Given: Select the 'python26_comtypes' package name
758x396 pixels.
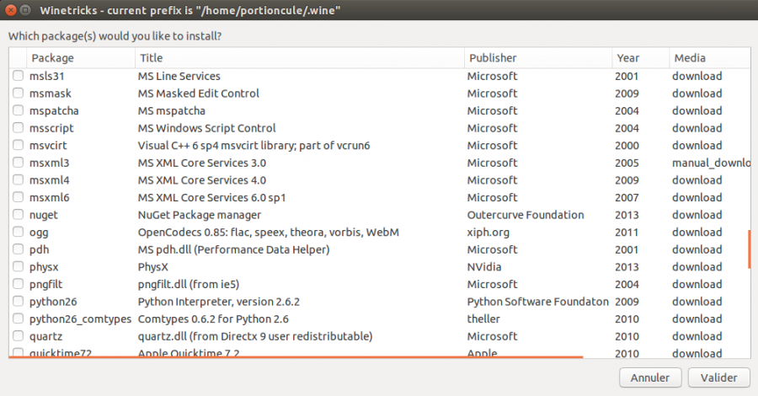Looking at the screenshot, I should [80, 319].
